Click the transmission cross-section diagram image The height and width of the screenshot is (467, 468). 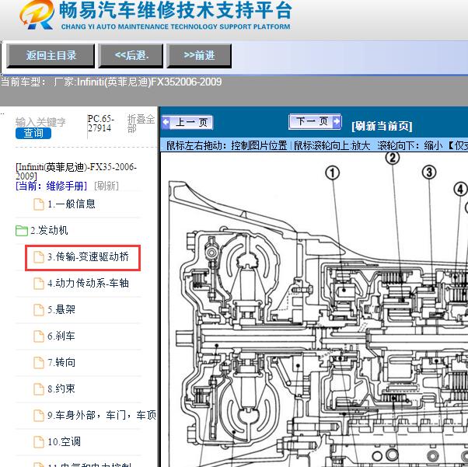click(315, 309)
